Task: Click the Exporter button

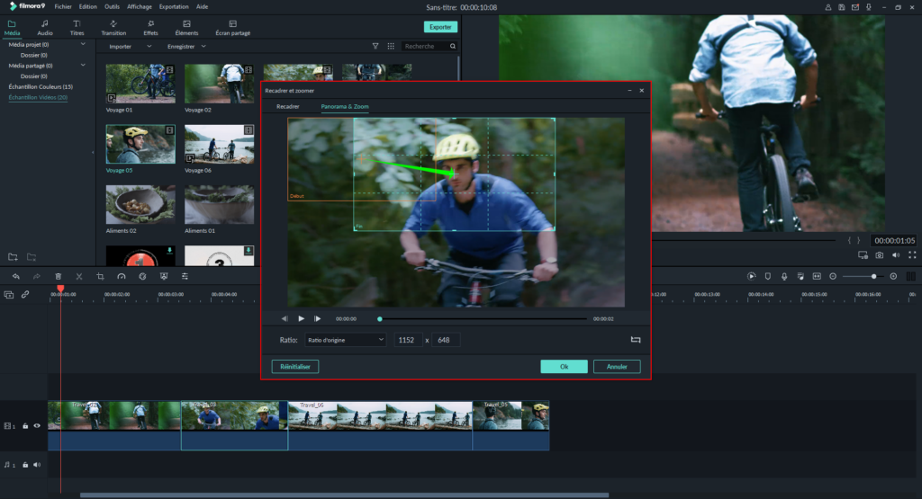Action: tap(440, 27)
